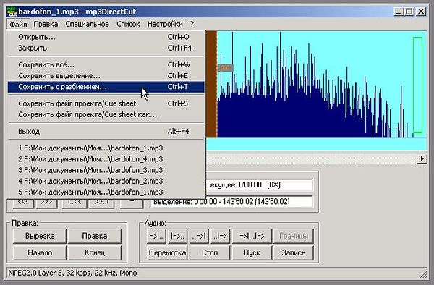Click the 'Стоп' playback button
Viewport: 434px width, 285px height.
(210, 252)
